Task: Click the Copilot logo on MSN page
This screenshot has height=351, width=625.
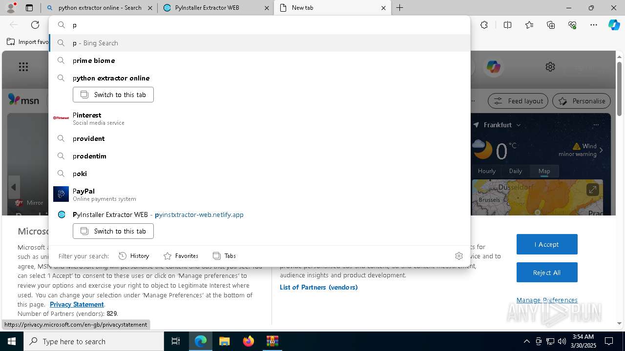Action: (x=493, y=67)
